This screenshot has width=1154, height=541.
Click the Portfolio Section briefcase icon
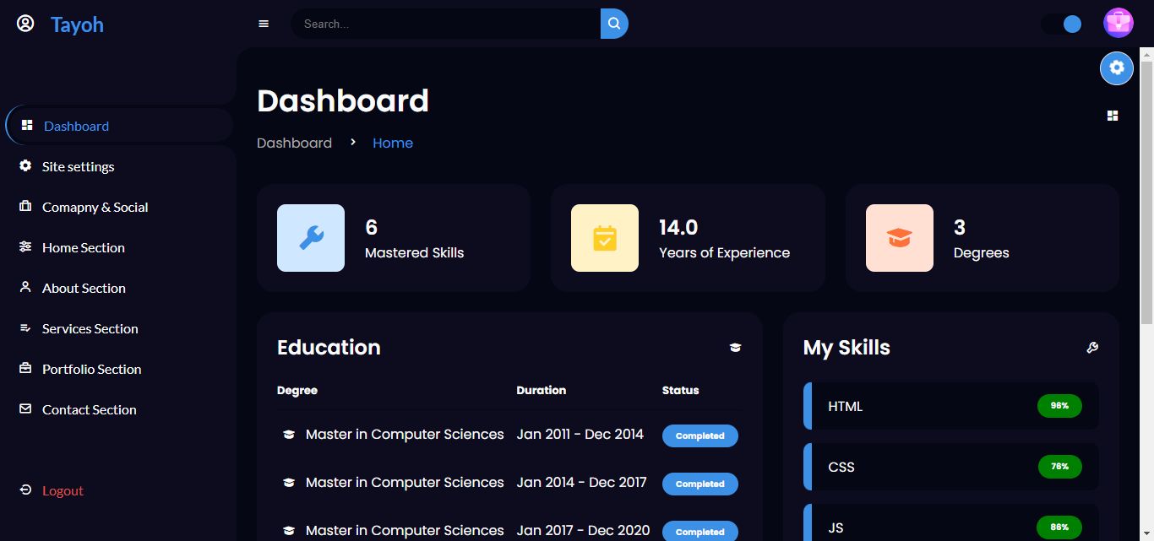[25, 368]
